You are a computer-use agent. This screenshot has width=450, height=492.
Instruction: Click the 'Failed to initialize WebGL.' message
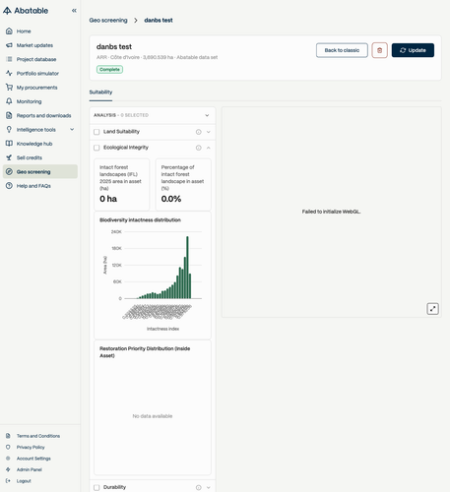(x=331, y=212)
